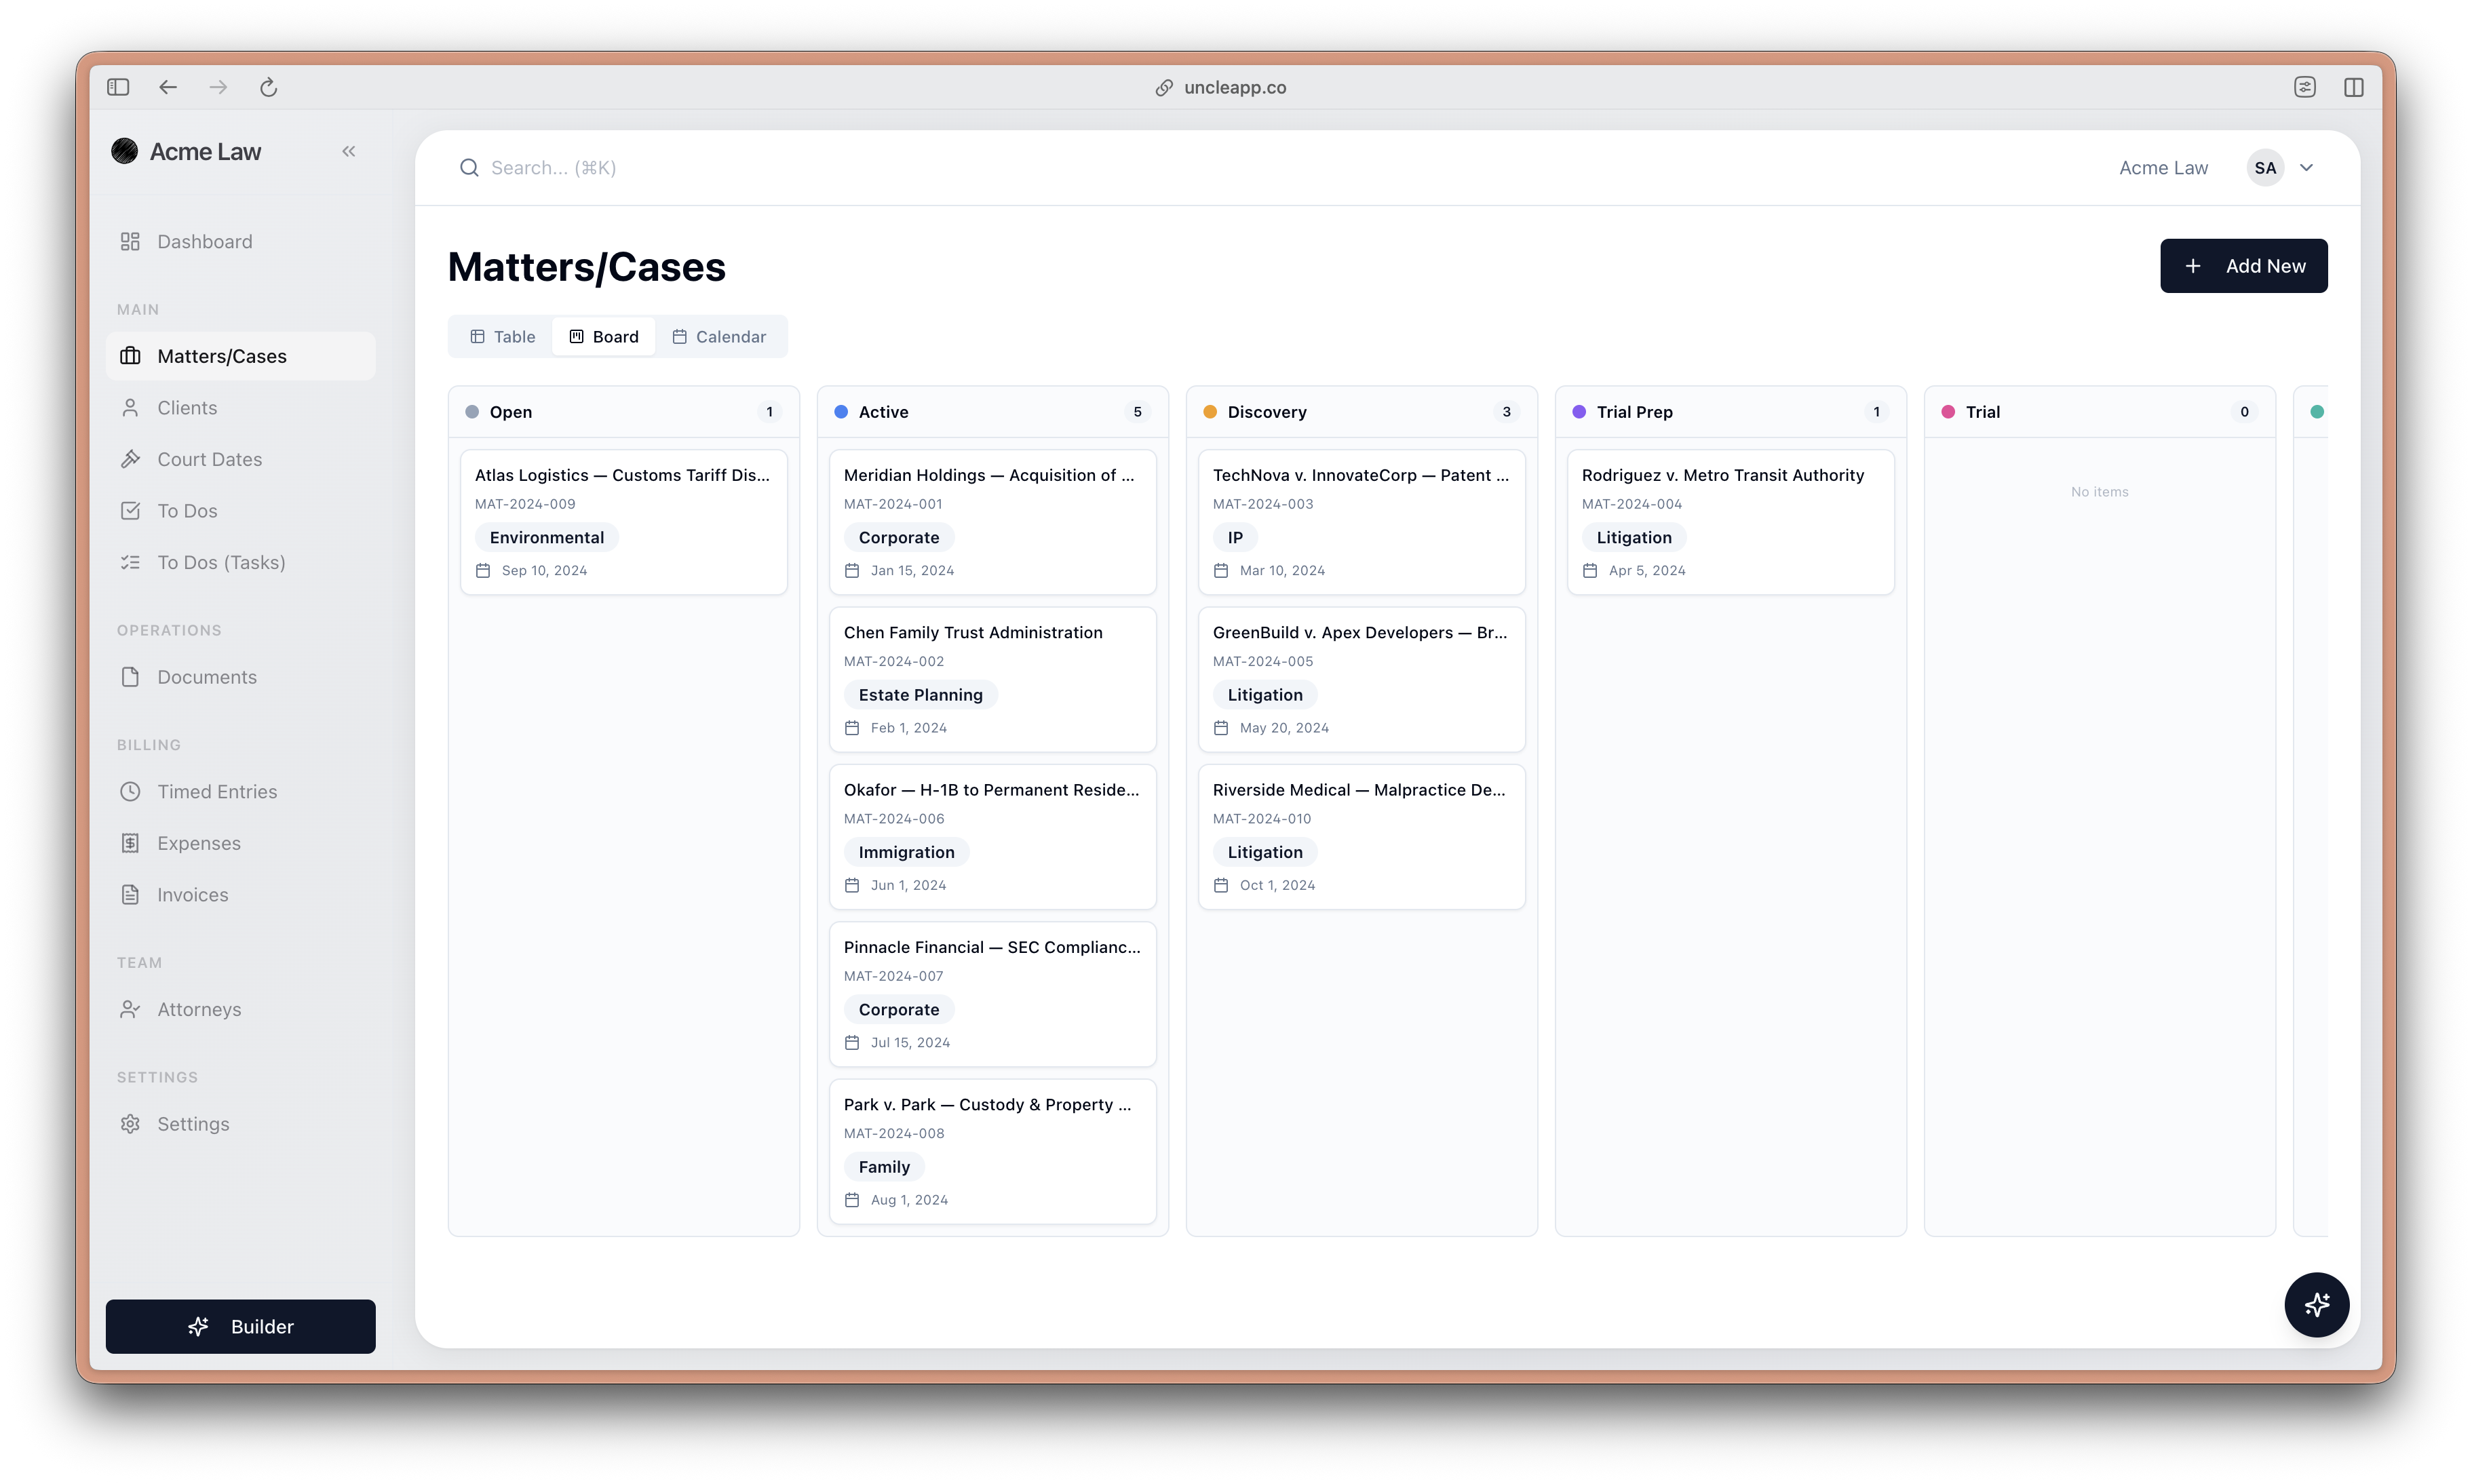Switch to the Calendar view tab
This screenshot has width=2472, height=1484.
[719, 337]
